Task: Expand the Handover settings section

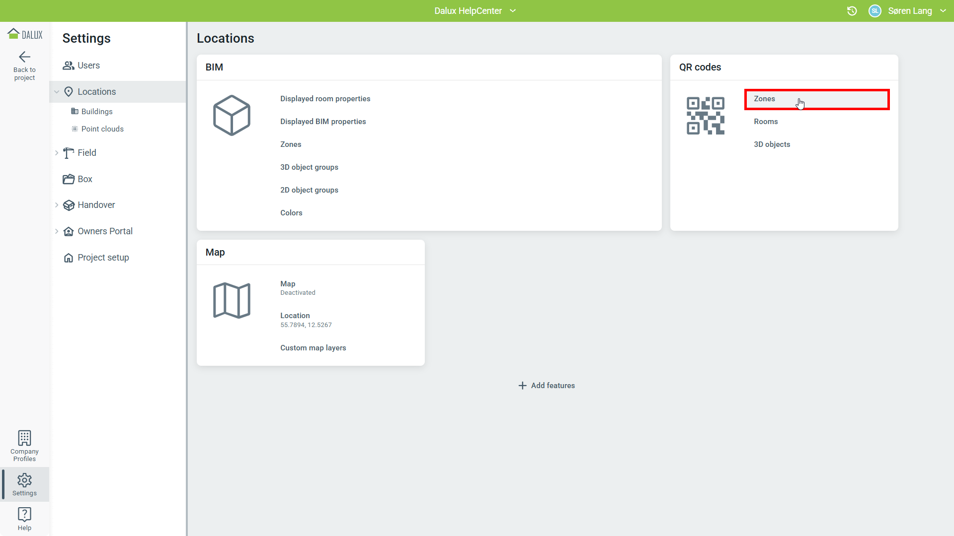Action: [x=57, y=205]
